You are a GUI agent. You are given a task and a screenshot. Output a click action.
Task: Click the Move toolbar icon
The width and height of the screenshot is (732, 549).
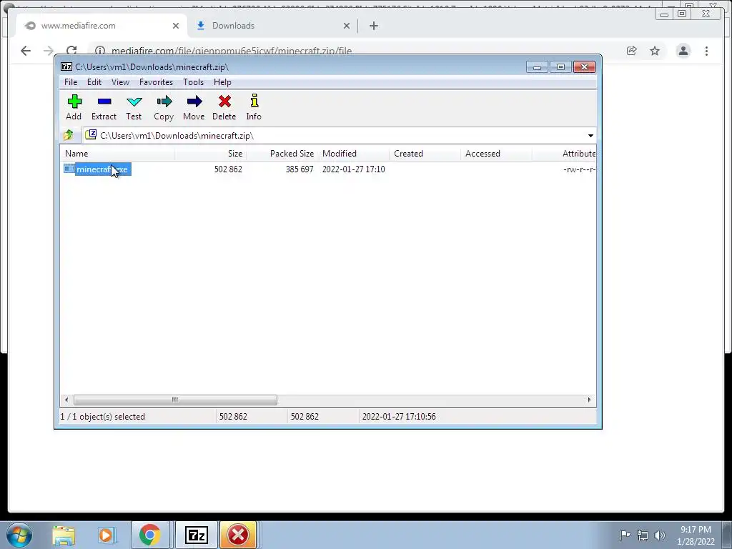click(x=194, y=107)
